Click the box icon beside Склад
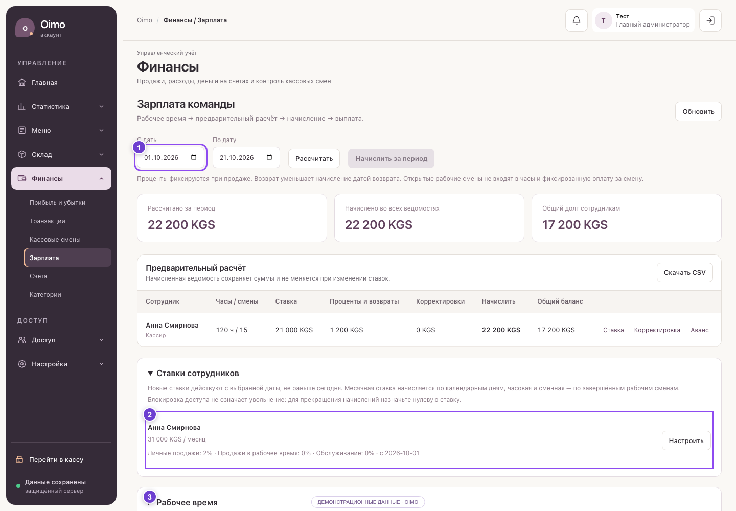This screenshot has height=511, width=736. [x=22, y=154]
